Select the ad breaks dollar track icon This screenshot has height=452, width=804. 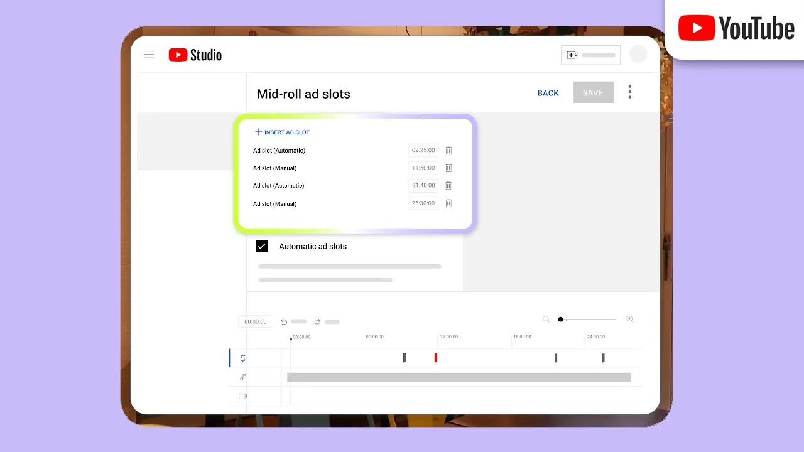(243, 358)
